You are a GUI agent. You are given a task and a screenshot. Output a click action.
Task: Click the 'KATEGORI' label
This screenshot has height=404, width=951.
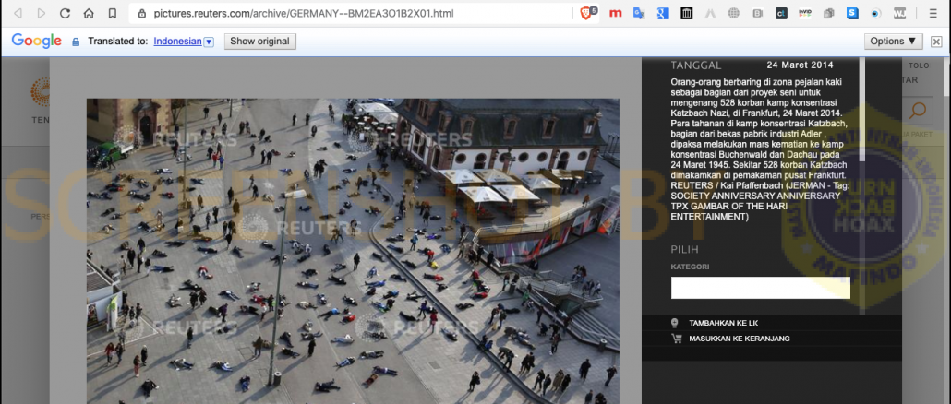coord(690,267)
